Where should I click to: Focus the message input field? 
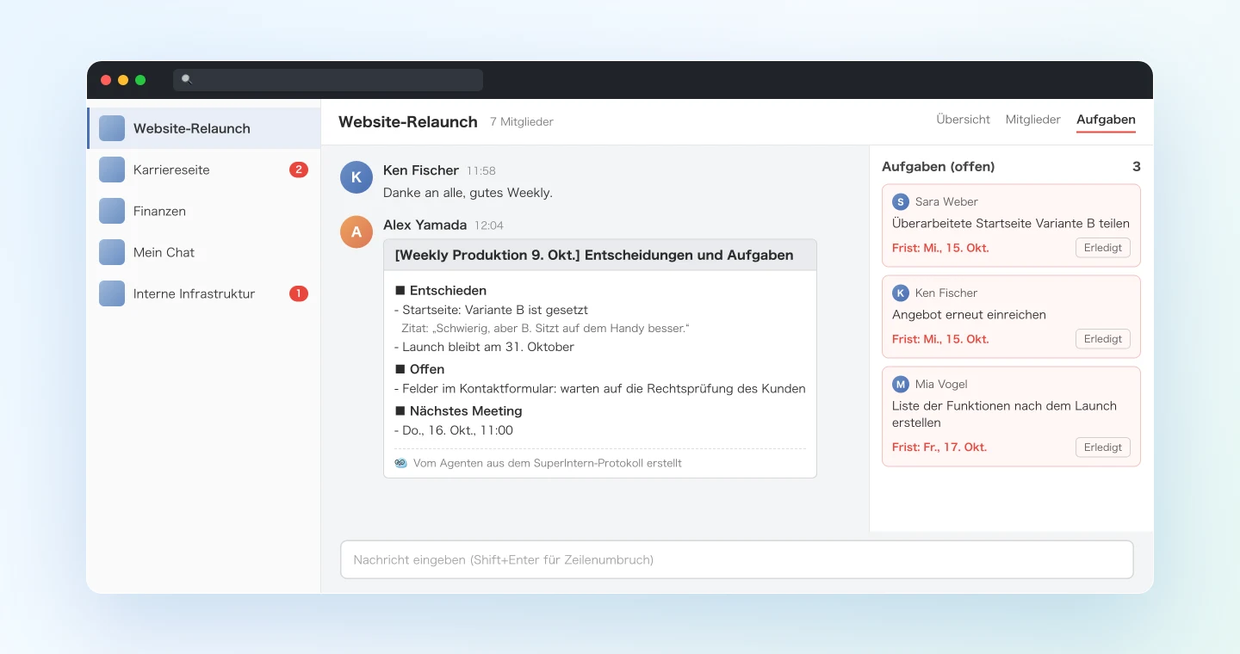(736, 559)
